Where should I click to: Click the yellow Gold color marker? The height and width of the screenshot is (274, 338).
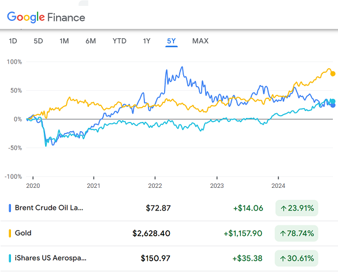10,233
